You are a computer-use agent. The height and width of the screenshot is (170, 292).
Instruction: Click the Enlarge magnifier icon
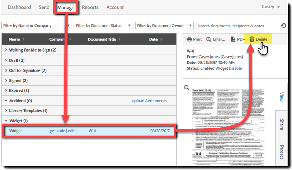(x=209, y=39)
